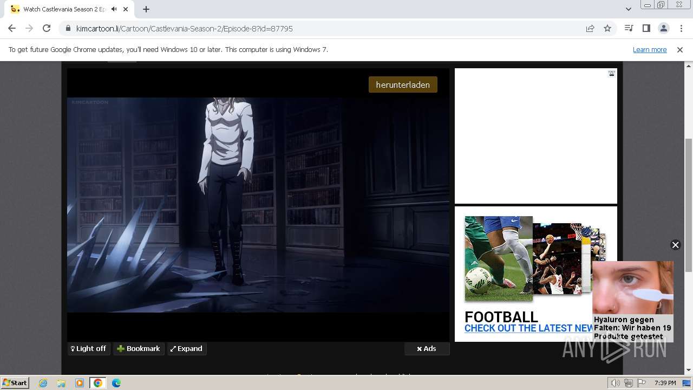
Task: Go forward to the next page
Action: (29, 28)
